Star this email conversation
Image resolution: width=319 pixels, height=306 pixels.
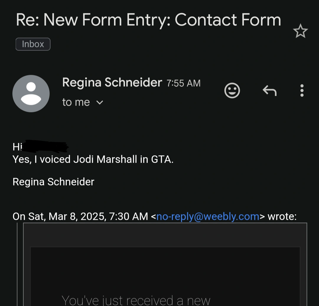(300, 32)
